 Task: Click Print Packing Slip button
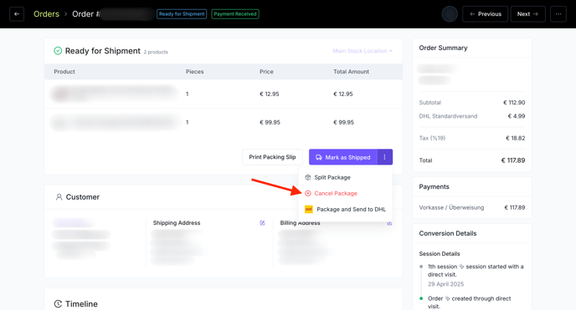[272, 157]
